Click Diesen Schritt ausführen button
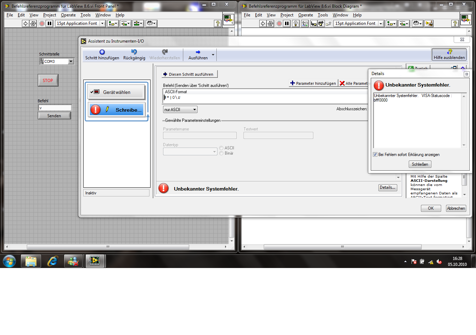Image resolution: width=476 pixels, height=335 pixels. pos(190,74)
